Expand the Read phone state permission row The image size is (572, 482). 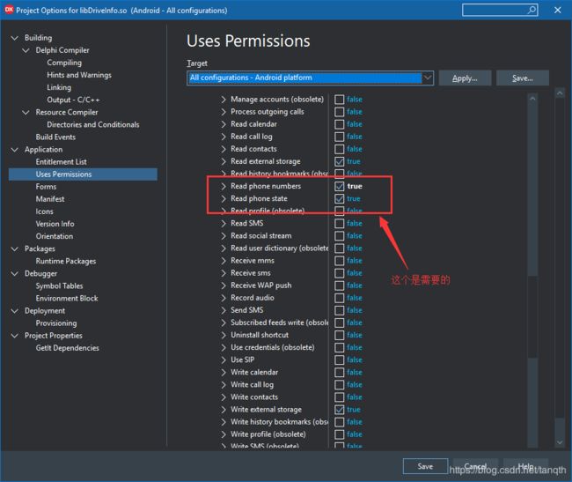click(x=224, y=199)
